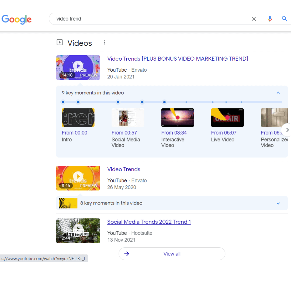The height and width of the screenshot is (291, 291).
Task: Select the second timeline dot for Social Media Video
Action: click(78, 102)
